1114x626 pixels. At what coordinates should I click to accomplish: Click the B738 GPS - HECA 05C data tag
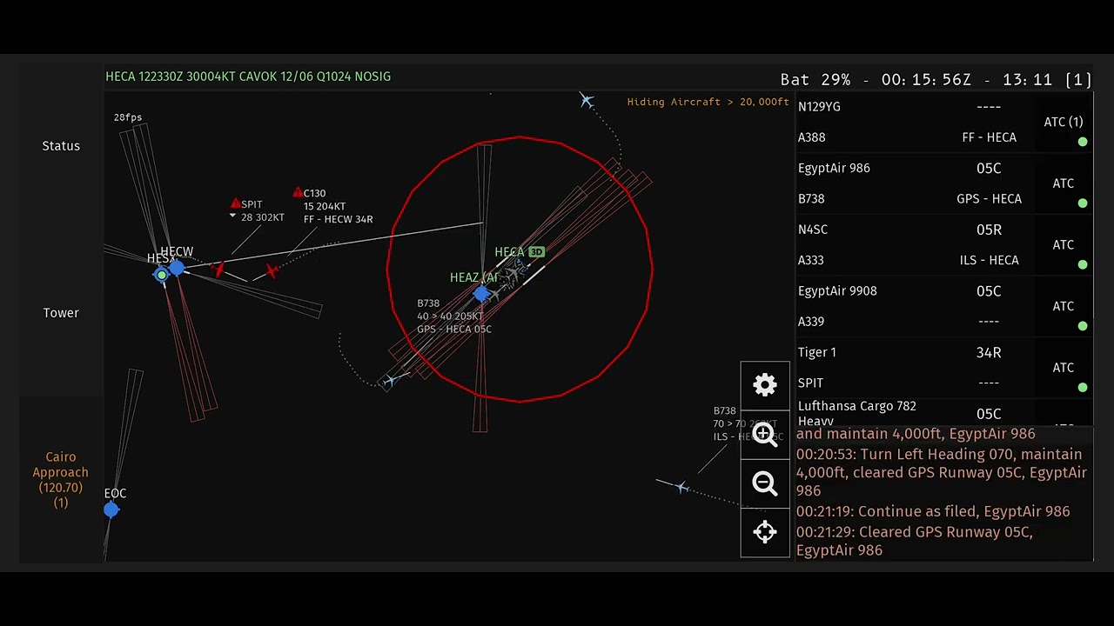pyautogui.click(x=453, y=316)
